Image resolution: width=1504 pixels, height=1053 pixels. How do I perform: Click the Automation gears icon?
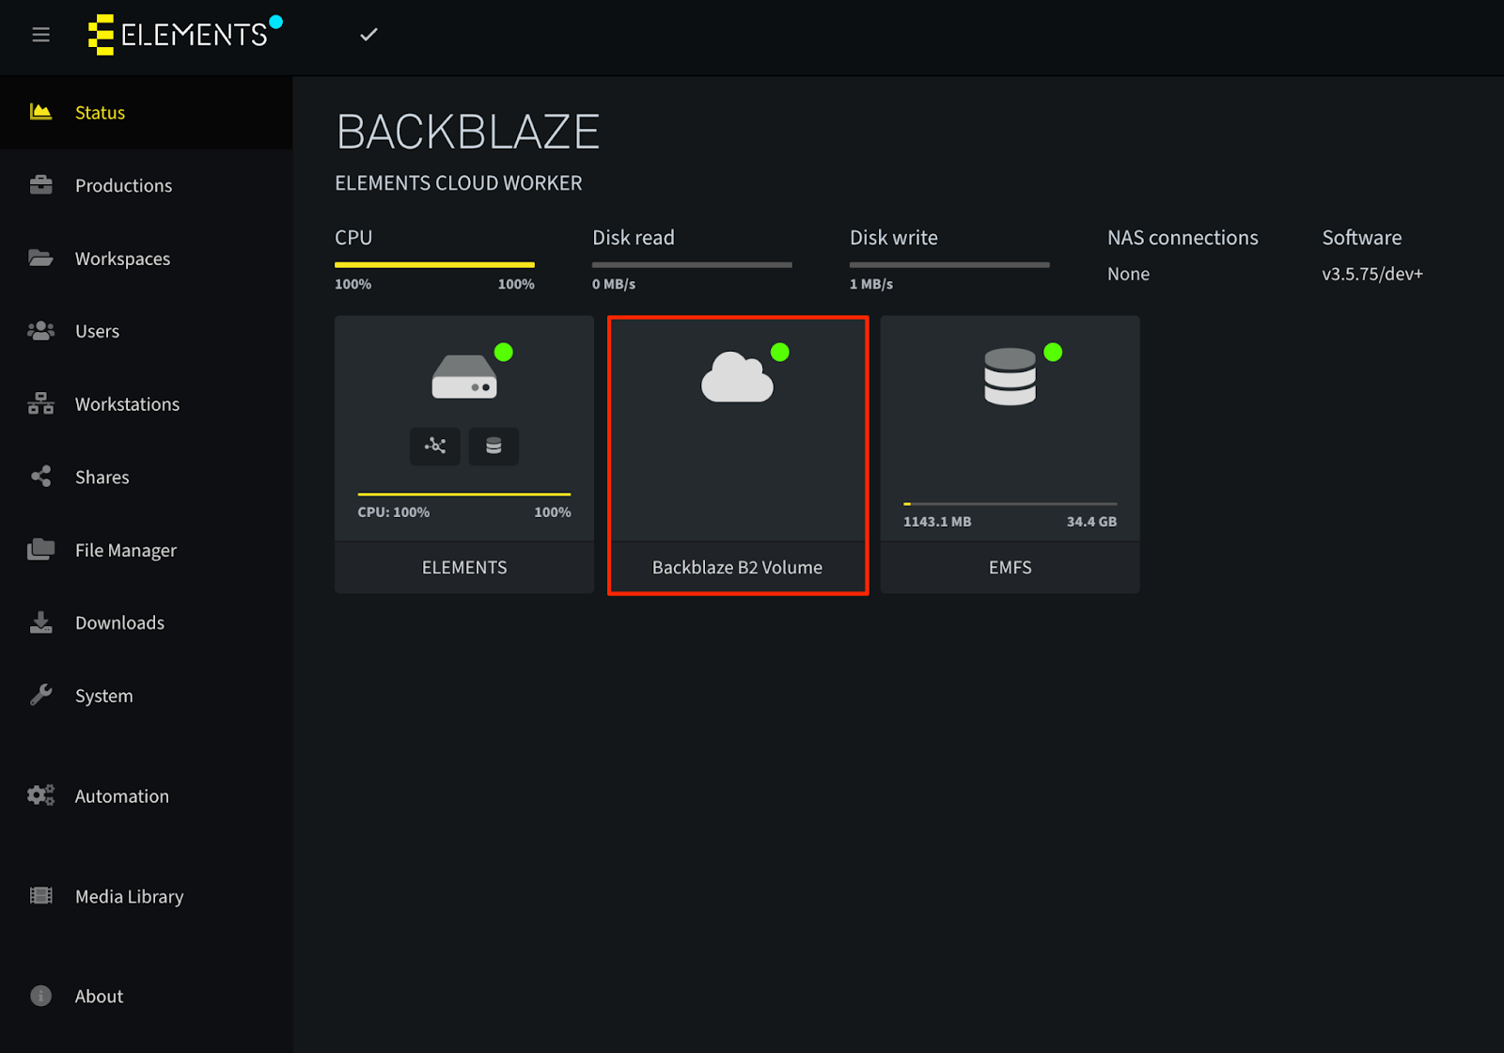tap(40, 795)
